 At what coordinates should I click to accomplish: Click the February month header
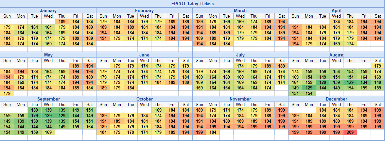point(144,11)
